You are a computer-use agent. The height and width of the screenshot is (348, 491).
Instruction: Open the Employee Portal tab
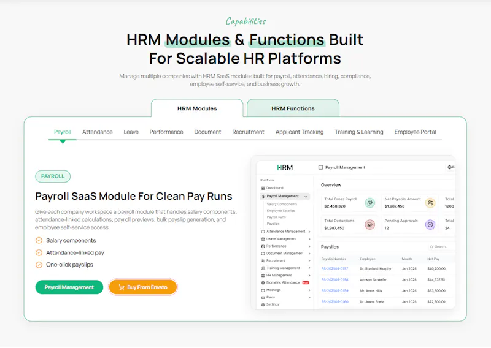pos(416,132)
